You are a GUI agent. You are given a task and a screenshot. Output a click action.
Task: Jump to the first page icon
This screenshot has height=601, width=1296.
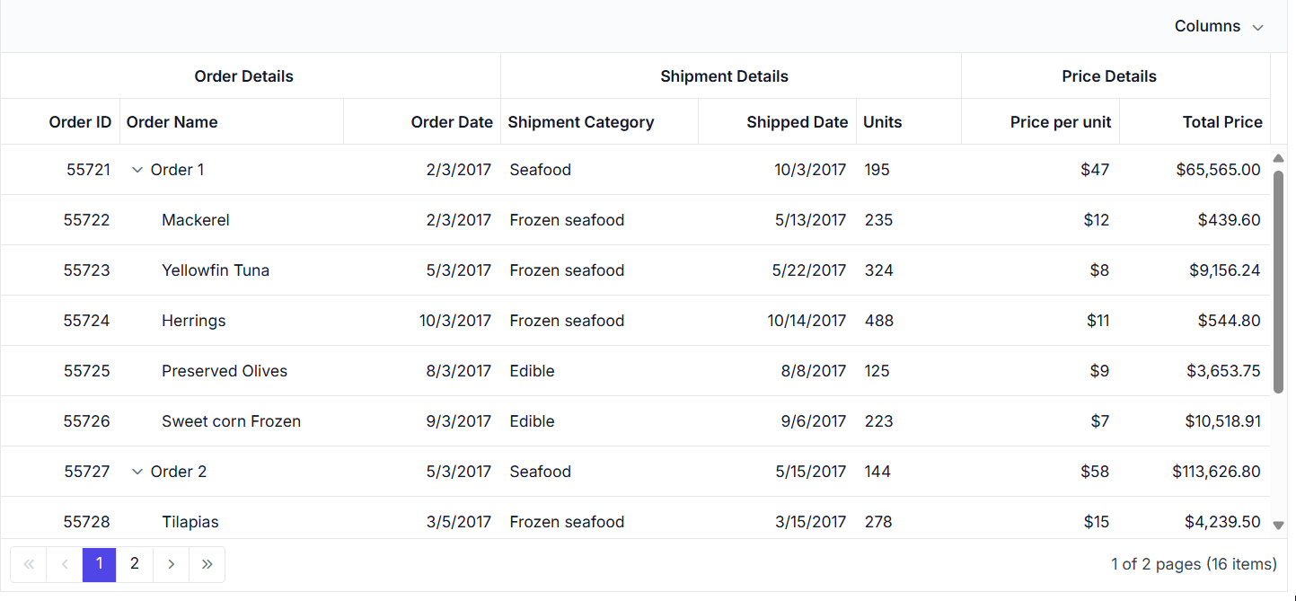28,564
